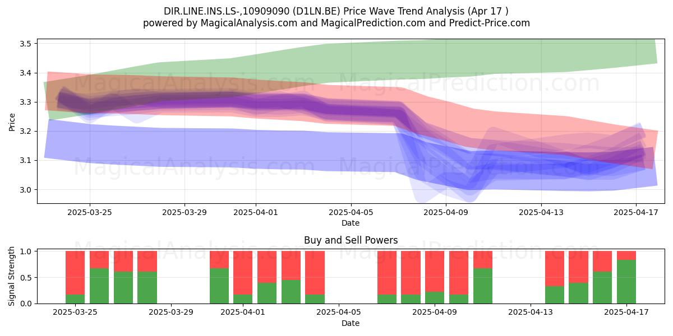673x336 pixels.
Task: Click the red portion of the 2025-04-01 bar
Action: click(243, 273)
